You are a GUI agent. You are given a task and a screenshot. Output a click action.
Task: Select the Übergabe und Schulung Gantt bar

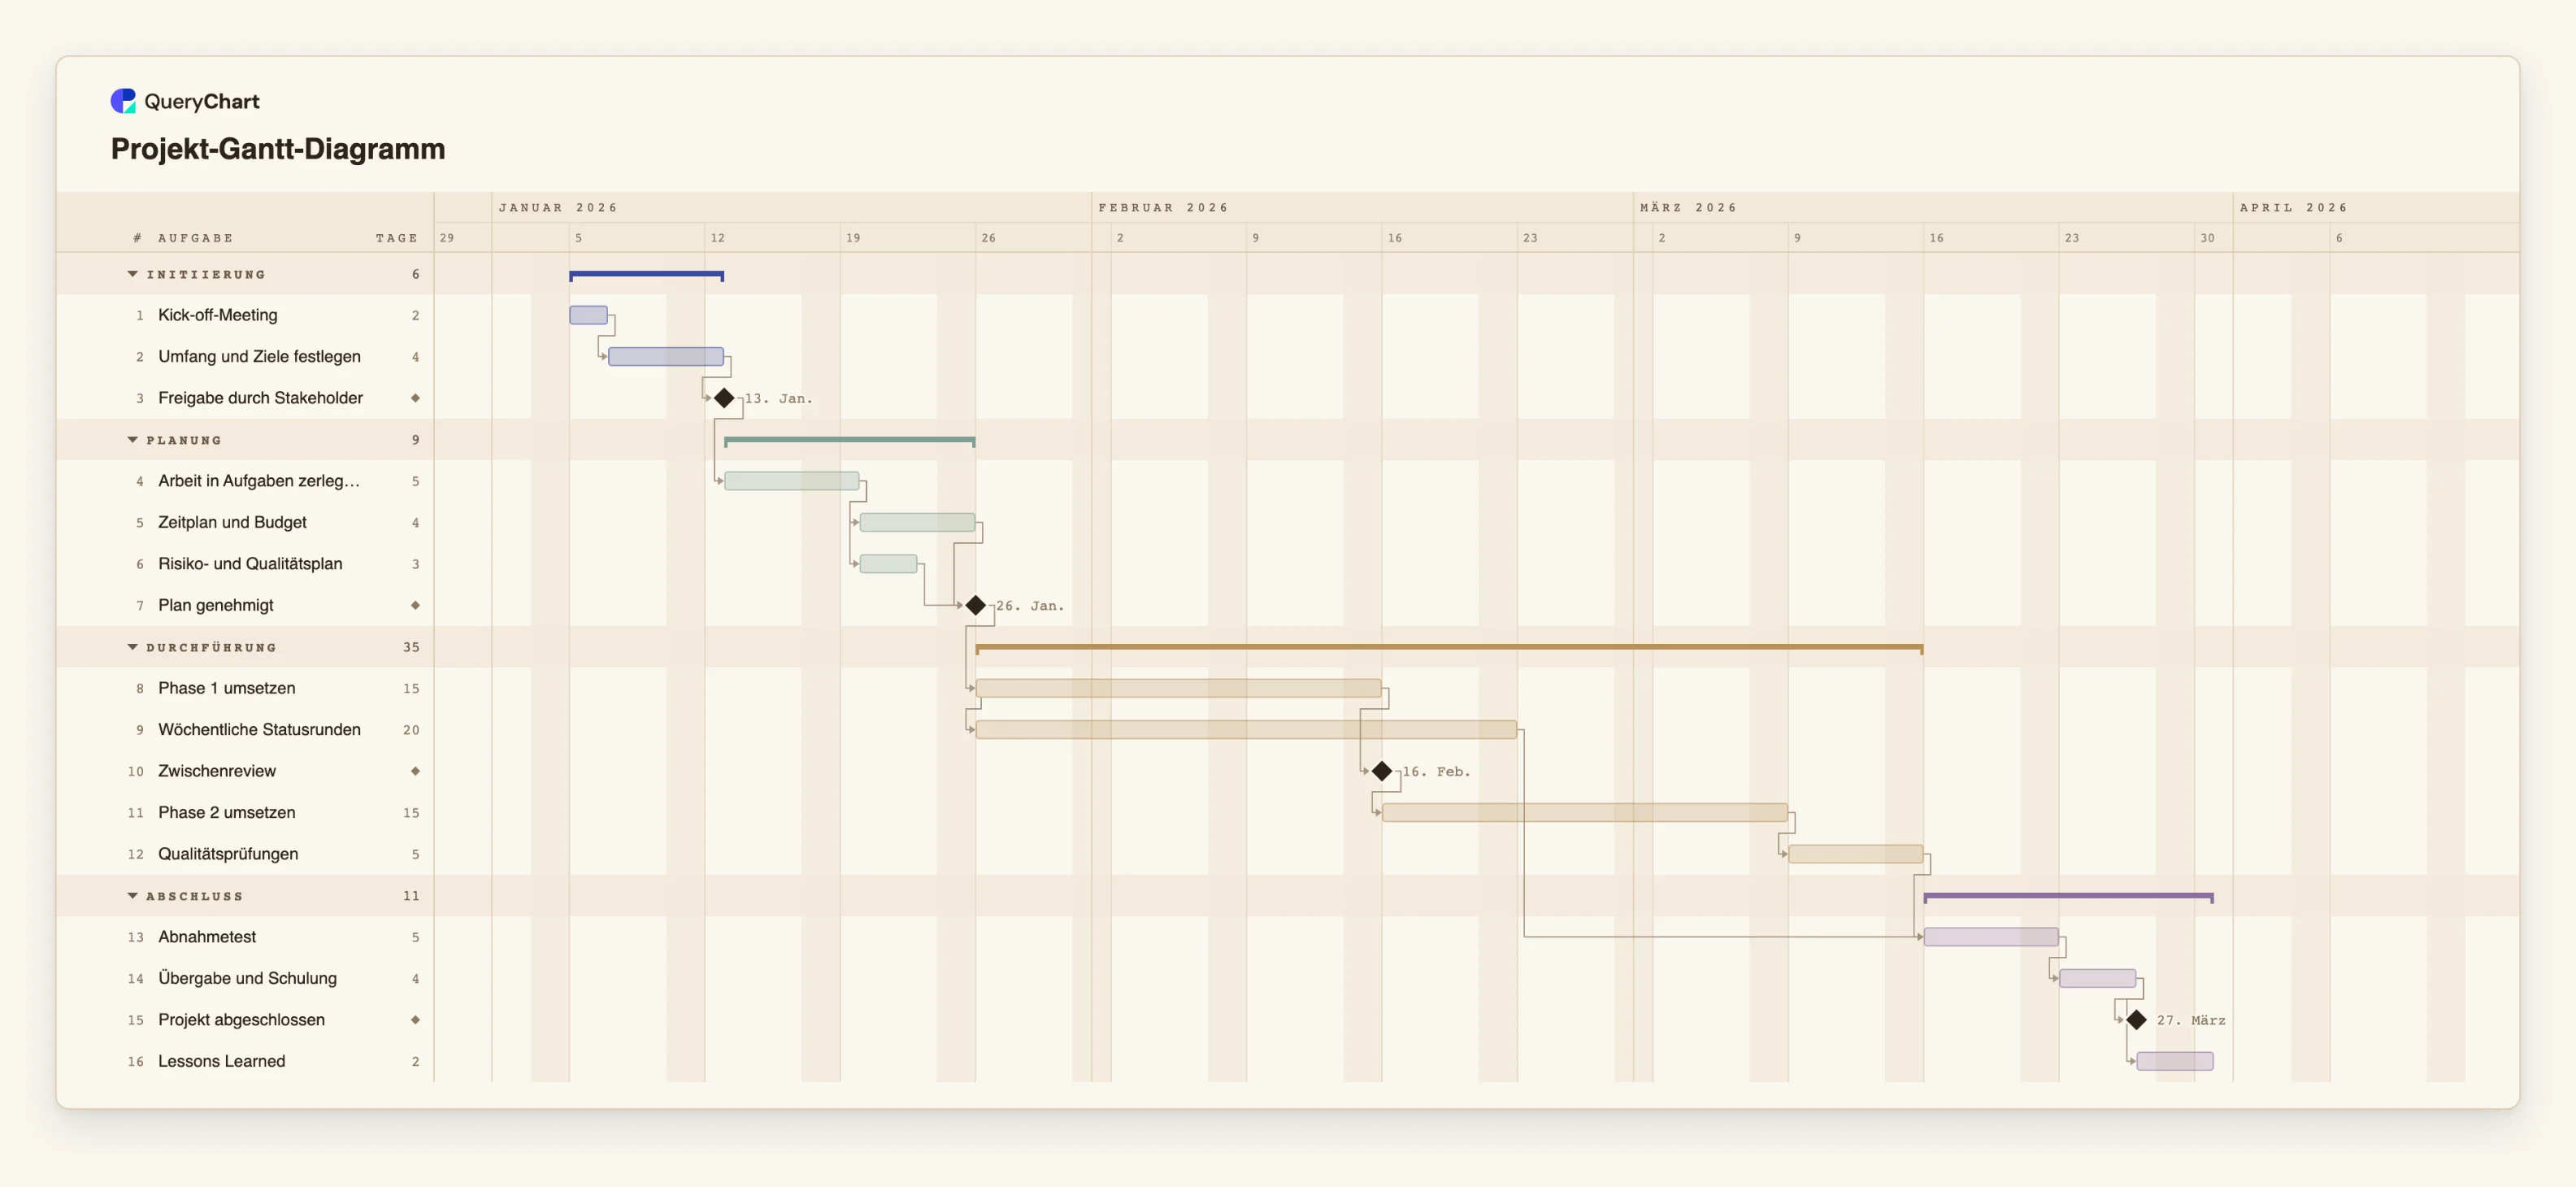pos(2098,978)
